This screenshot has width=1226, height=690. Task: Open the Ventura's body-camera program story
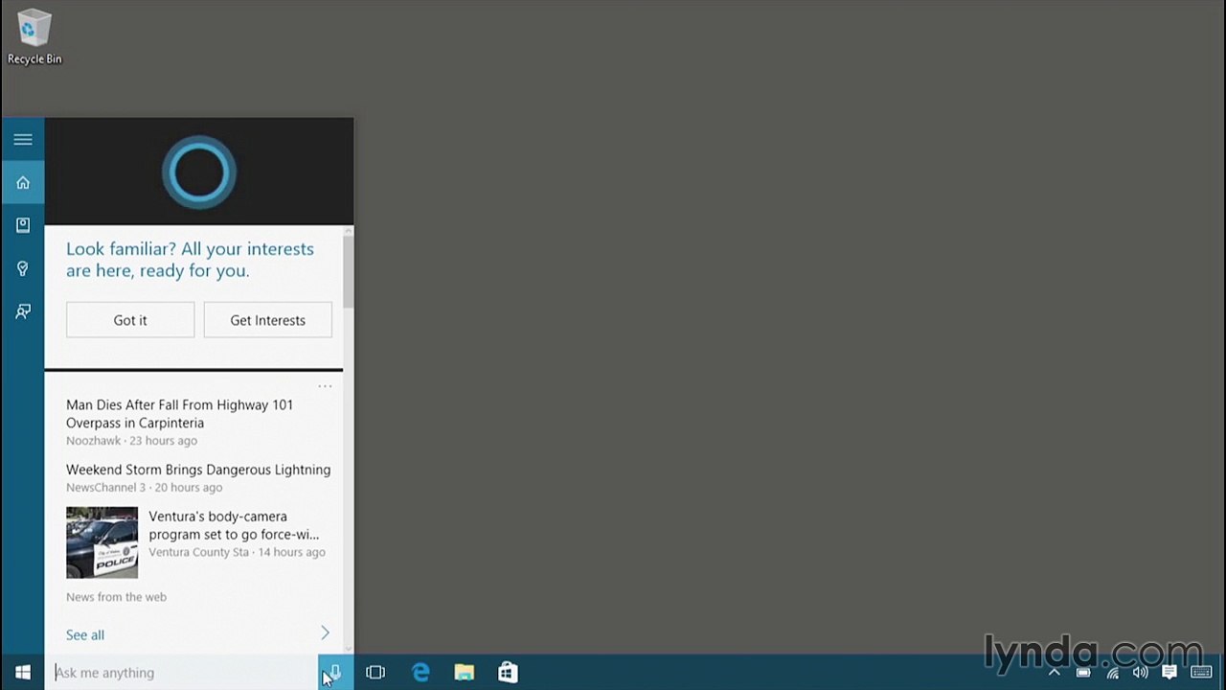[x=234, y=525]
